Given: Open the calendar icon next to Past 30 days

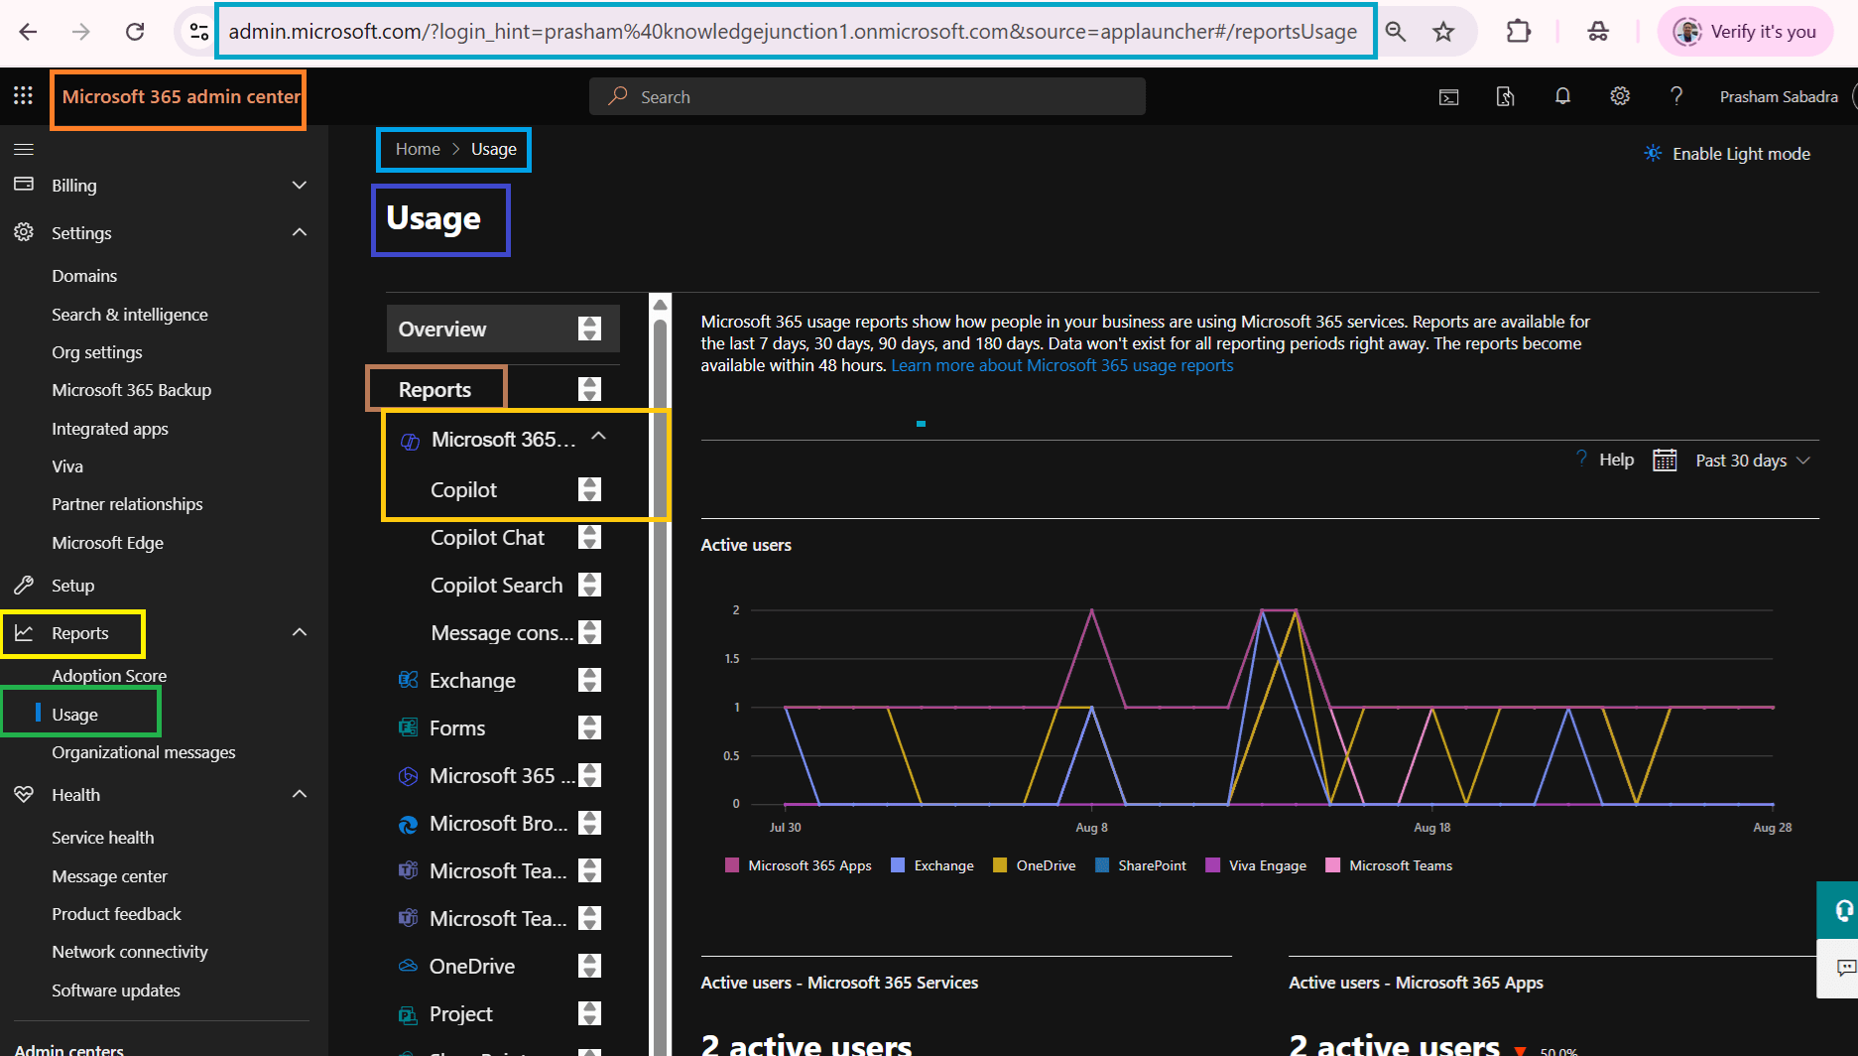Looking at the screenshot, I should pos(1664,459).
